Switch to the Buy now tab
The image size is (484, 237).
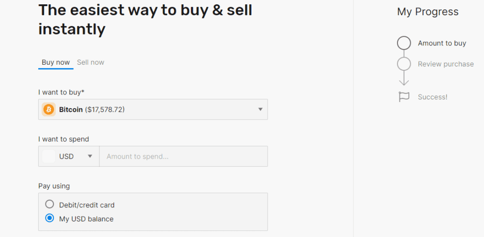click(56, 62)
